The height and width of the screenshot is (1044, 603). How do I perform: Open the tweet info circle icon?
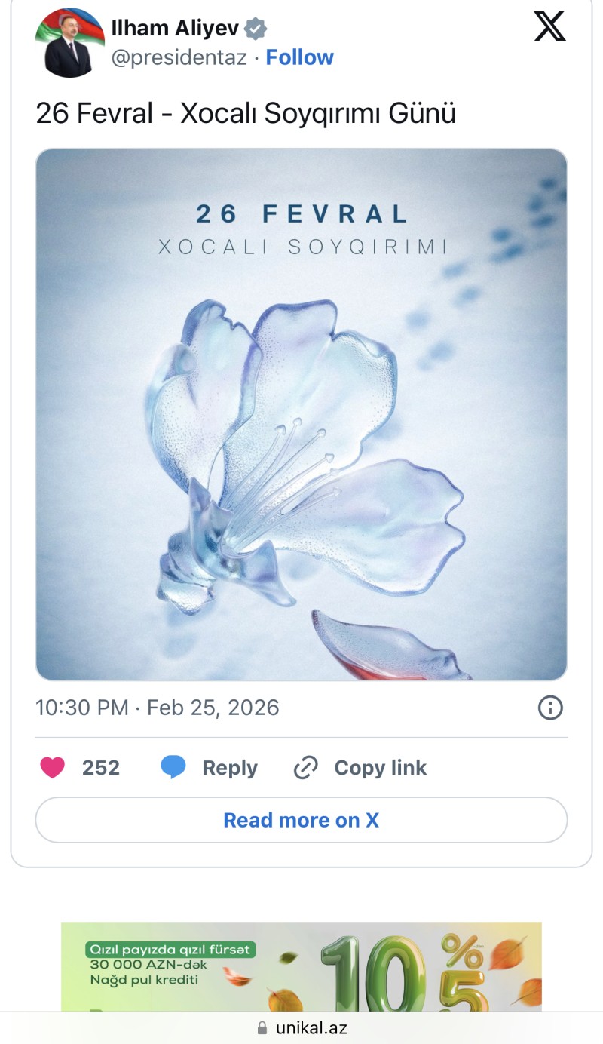point(550,708)
